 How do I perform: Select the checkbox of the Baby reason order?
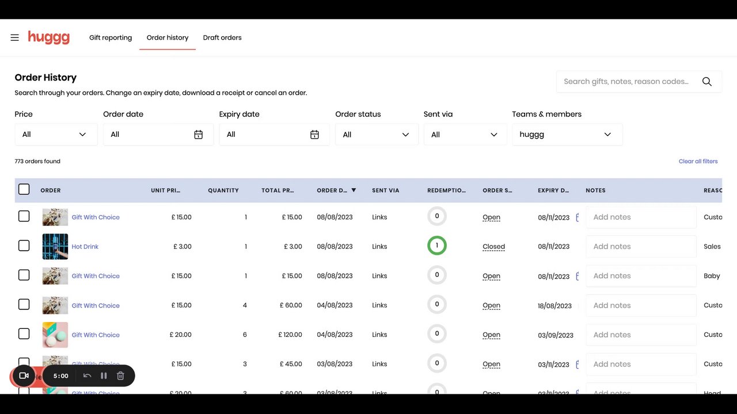24,275
